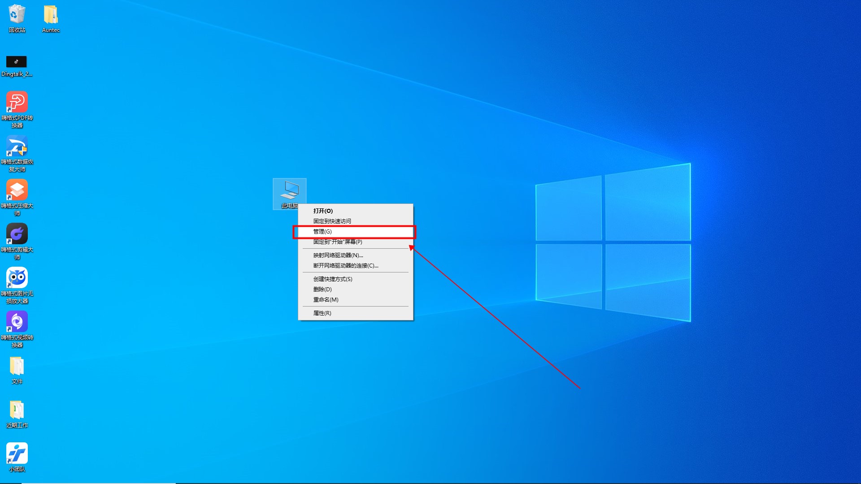This screenshot has height=484, width=861.
Task: Select the Dingtalk video file icon
Action: [x=17, y=66]
